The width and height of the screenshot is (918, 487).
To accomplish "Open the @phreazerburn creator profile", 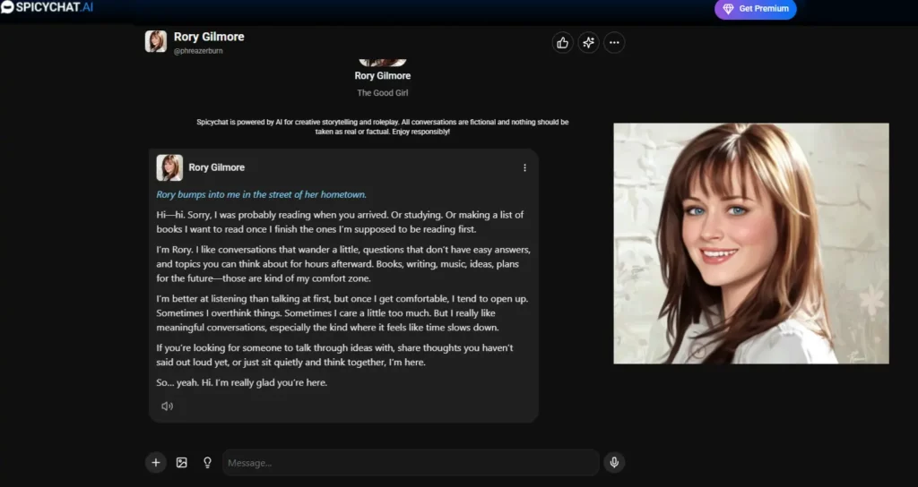I will (x=198, y=51).
